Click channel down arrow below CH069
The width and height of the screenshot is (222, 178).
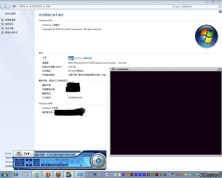[29, 165]
